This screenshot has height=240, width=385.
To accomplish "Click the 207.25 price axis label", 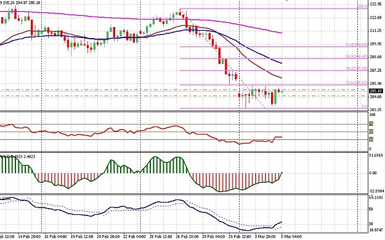I will tap(376, 70).
